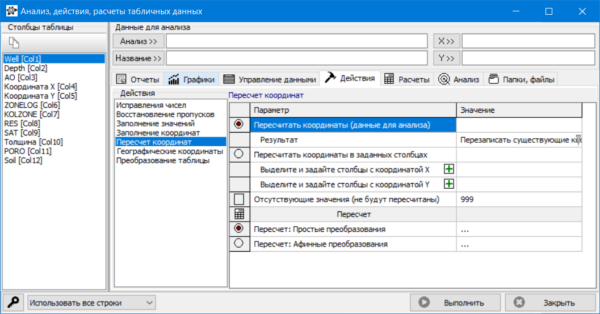Click ellipsis value for Простые преобразования
Image resolution: width=600 pixels, height=314 pixels.
[x=519, y=229]
